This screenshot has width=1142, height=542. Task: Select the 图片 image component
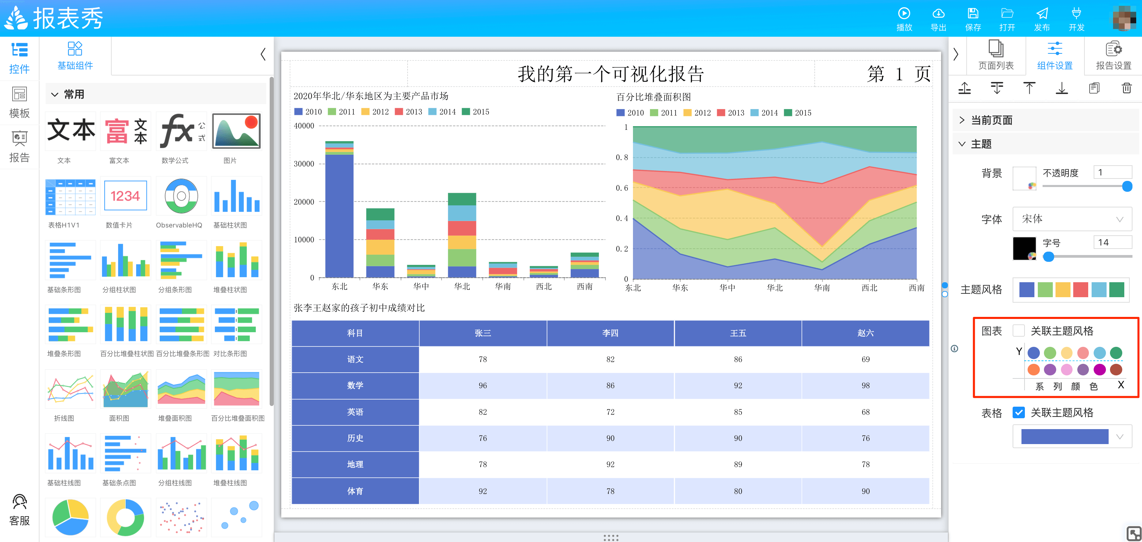pos(236,131)
